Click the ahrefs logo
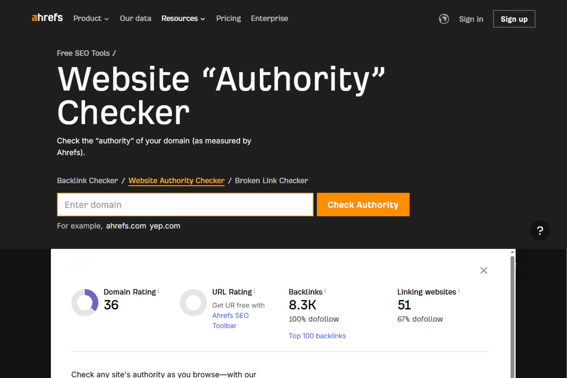567x378 pixels. 47,17
